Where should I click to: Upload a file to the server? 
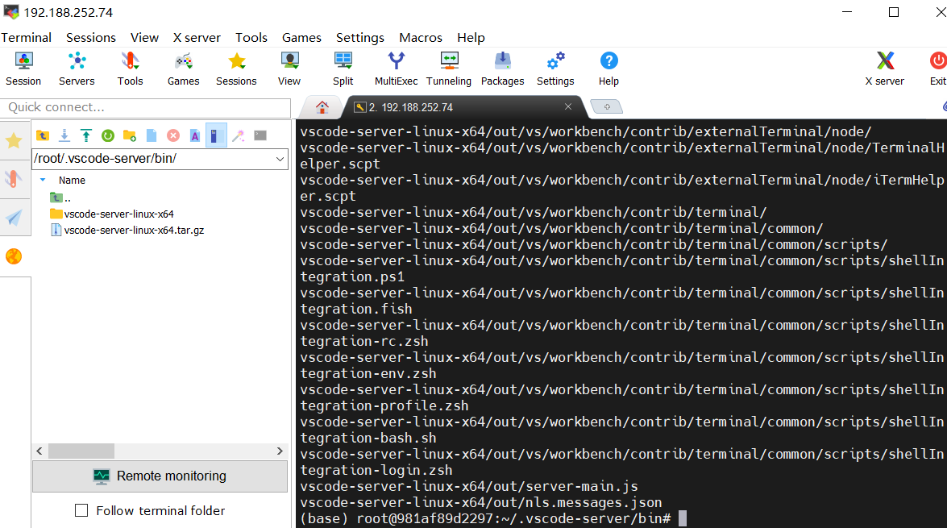(86, 135)
